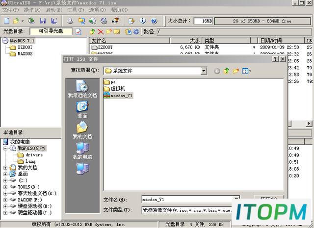
Task: Open the 启动(B) menu
Action: click(x=54, y=10)
